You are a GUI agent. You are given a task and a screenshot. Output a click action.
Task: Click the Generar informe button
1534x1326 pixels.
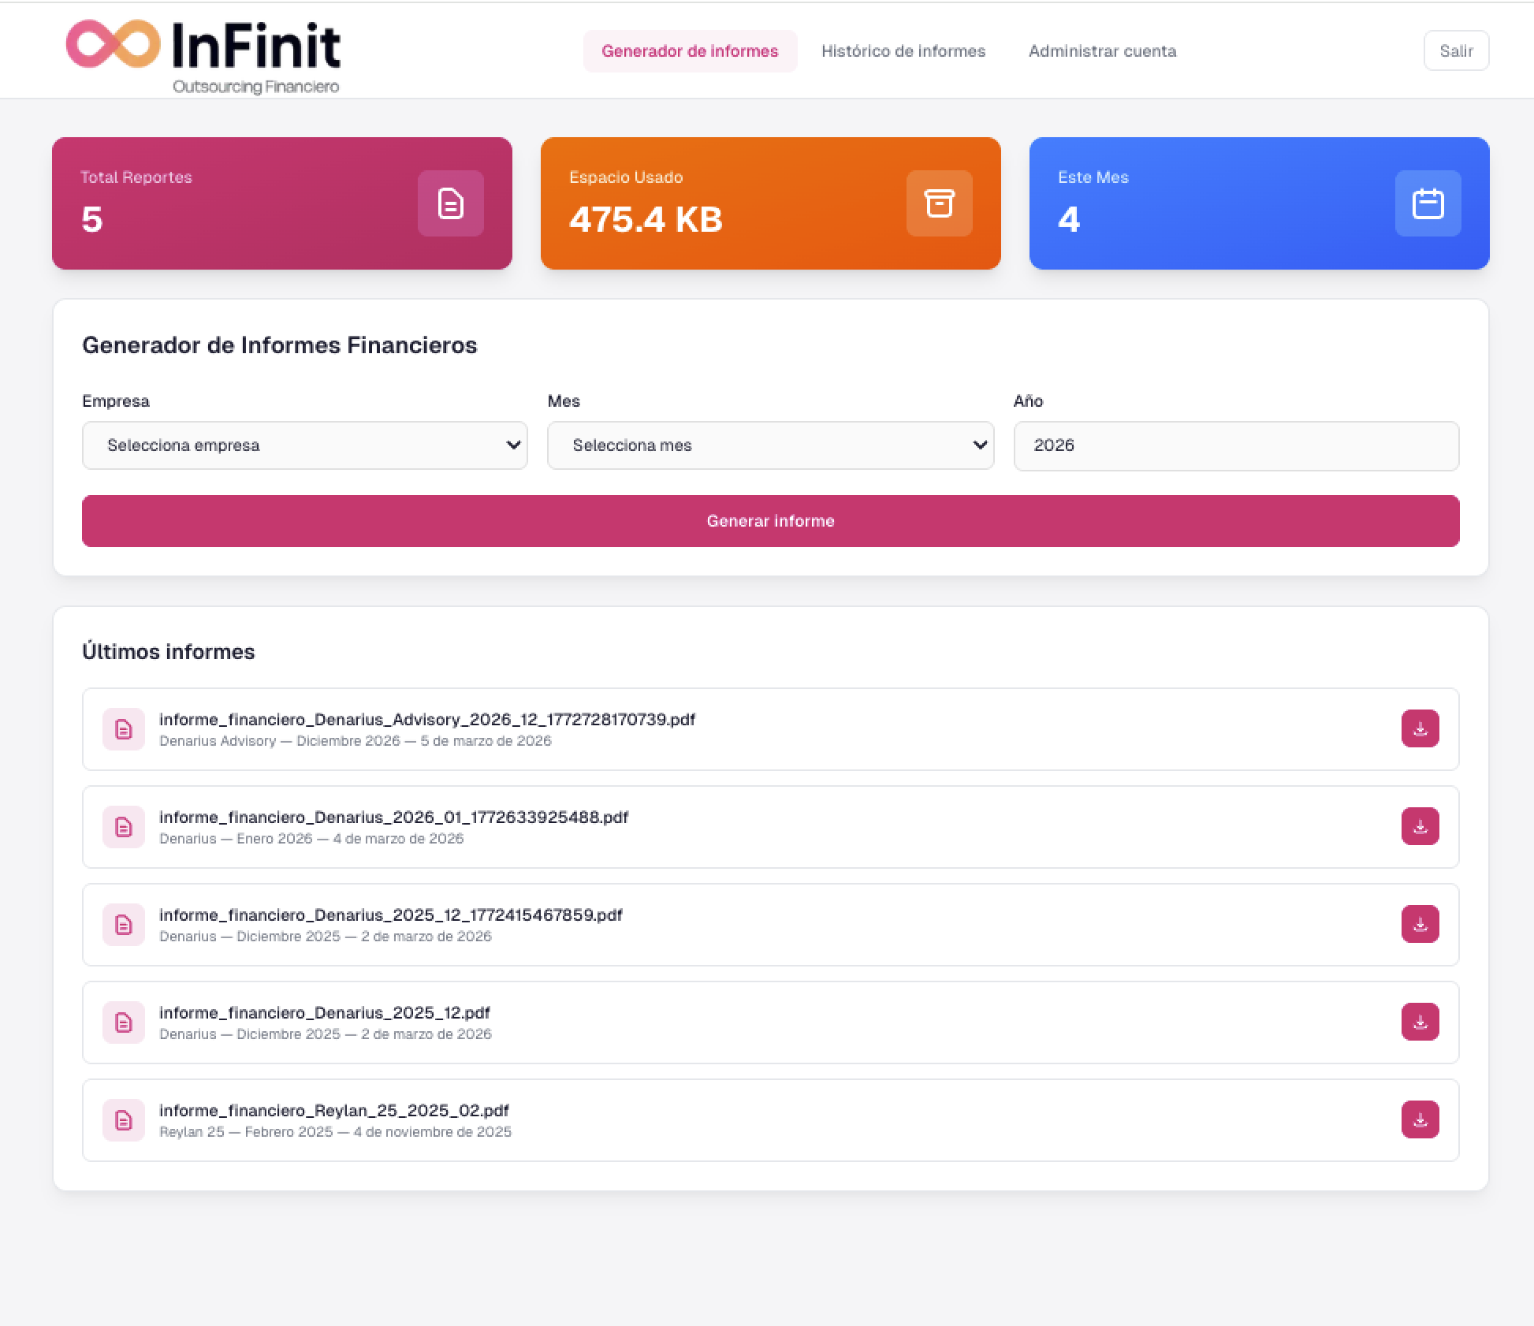tap(770, 521)
